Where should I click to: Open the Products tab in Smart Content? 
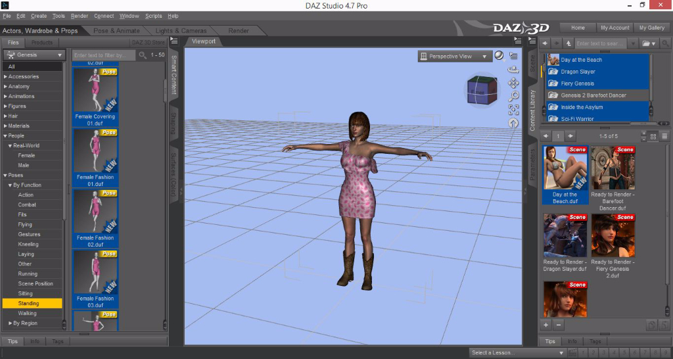pyautogui.click(x=41, y=43)
